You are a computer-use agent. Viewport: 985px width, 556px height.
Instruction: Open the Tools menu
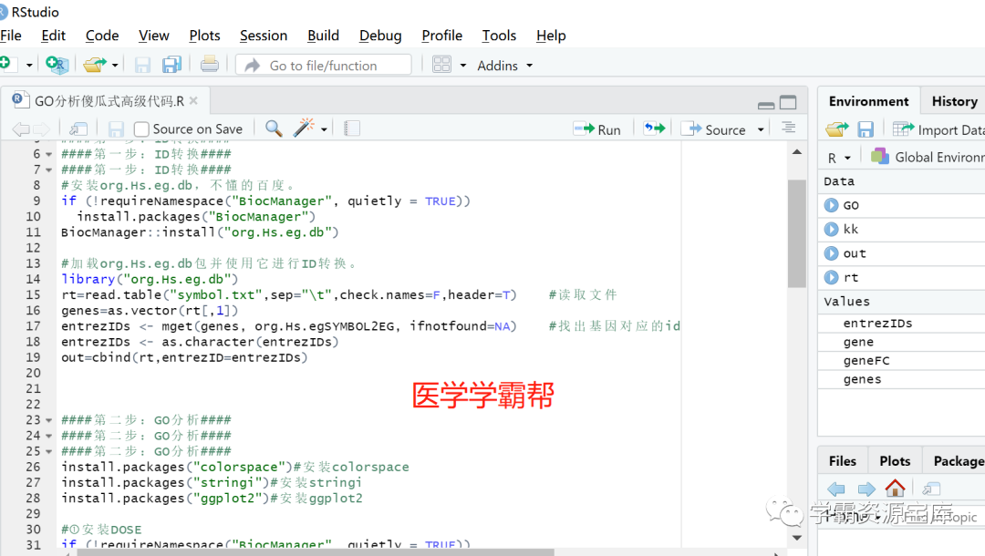(x=500, y=36)
